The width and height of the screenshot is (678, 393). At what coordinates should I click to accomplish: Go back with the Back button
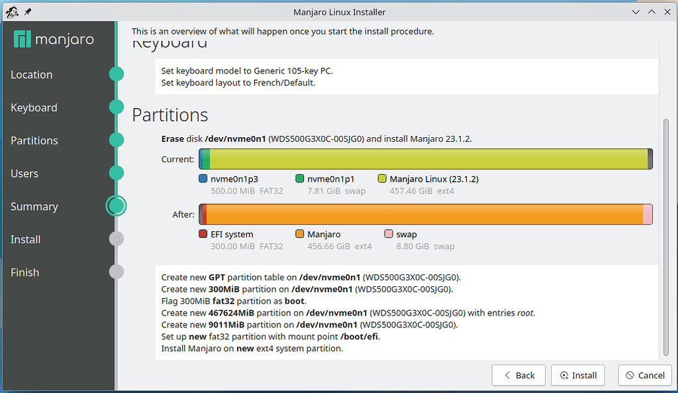coord(518,375)
